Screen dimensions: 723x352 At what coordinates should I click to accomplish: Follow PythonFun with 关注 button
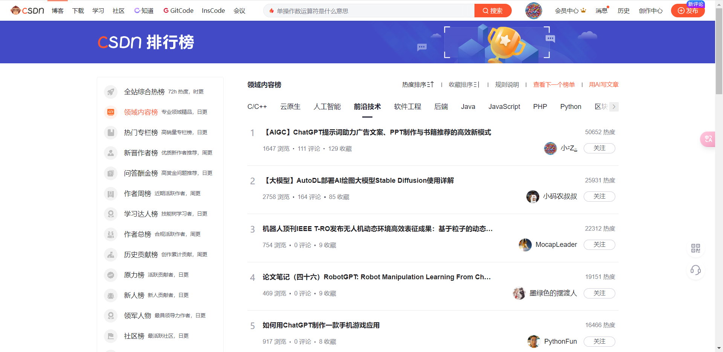click(x=599, y=341)
